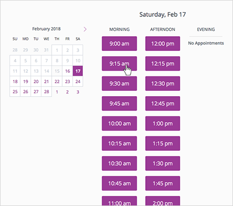Click the February 2018 month label
The image size is (233, 206).
pos(46,29)
